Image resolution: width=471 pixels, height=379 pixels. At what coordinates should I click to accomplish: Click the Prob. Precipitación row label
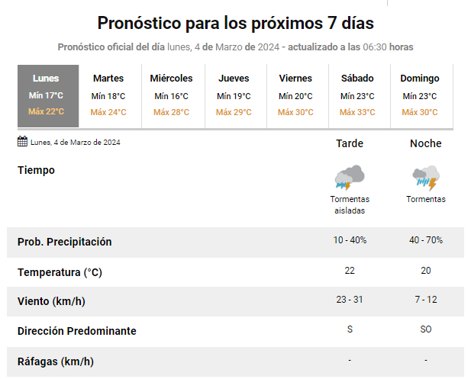coord(65,242)
